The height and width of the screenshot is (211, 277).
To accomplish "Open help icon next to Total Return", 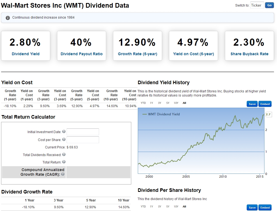I will click(x=64, y=162).
